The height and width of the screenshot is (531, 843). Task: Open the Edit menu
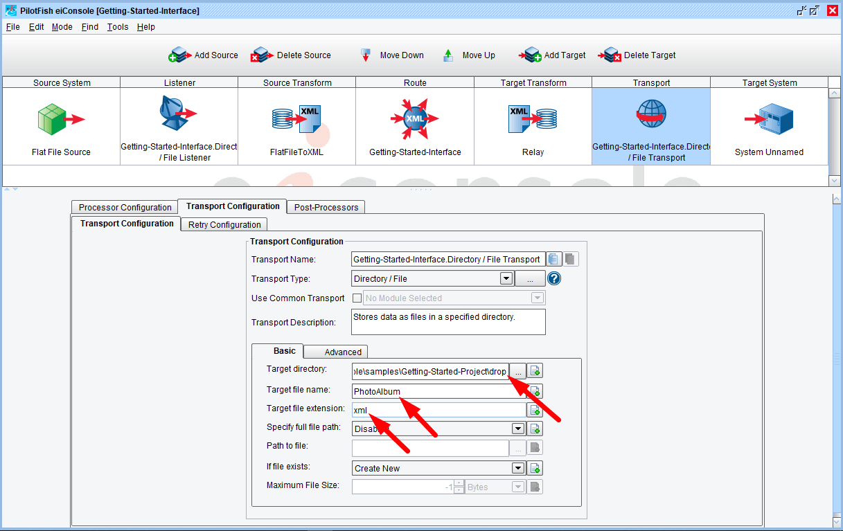point(37,27)
